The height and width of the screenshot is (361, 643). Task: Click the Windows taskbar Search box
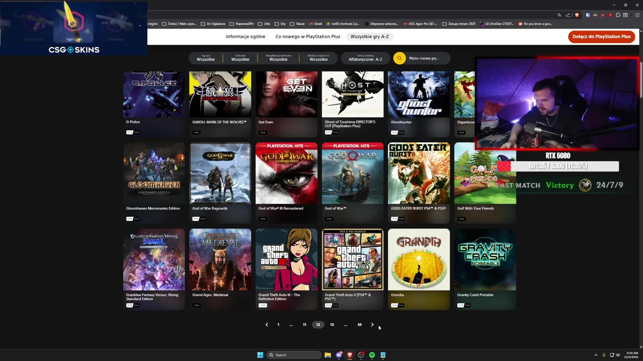294,355
